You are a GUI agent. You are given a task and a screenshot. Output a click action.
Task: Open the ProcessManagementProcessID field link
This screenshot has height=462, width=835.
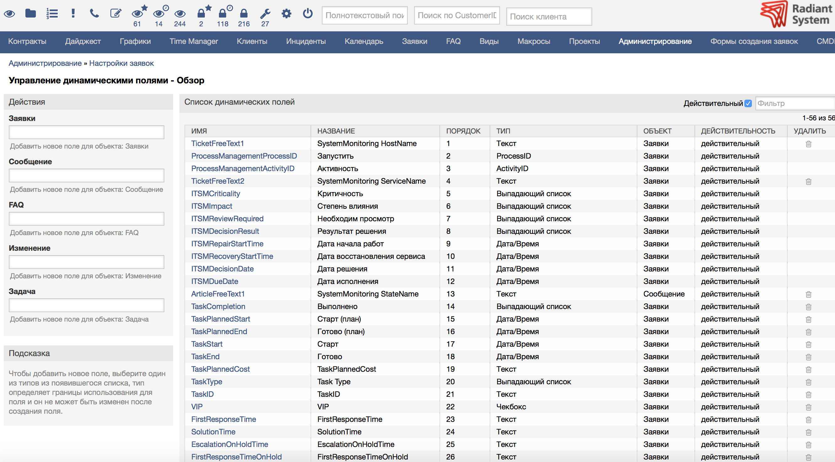(244, 156)
